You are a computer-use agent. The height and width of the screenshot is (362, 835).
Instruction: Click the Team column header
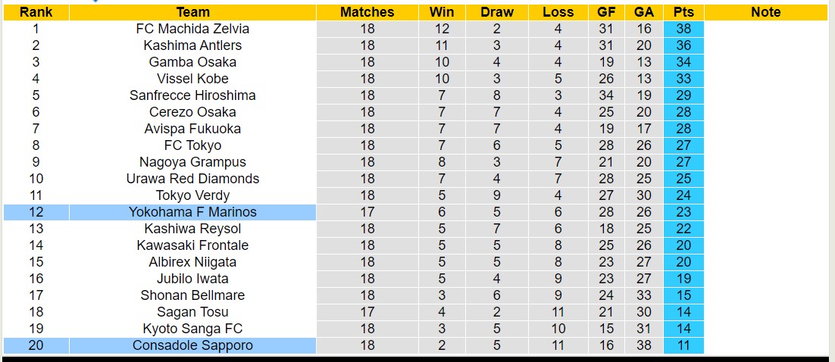(192, 12)
